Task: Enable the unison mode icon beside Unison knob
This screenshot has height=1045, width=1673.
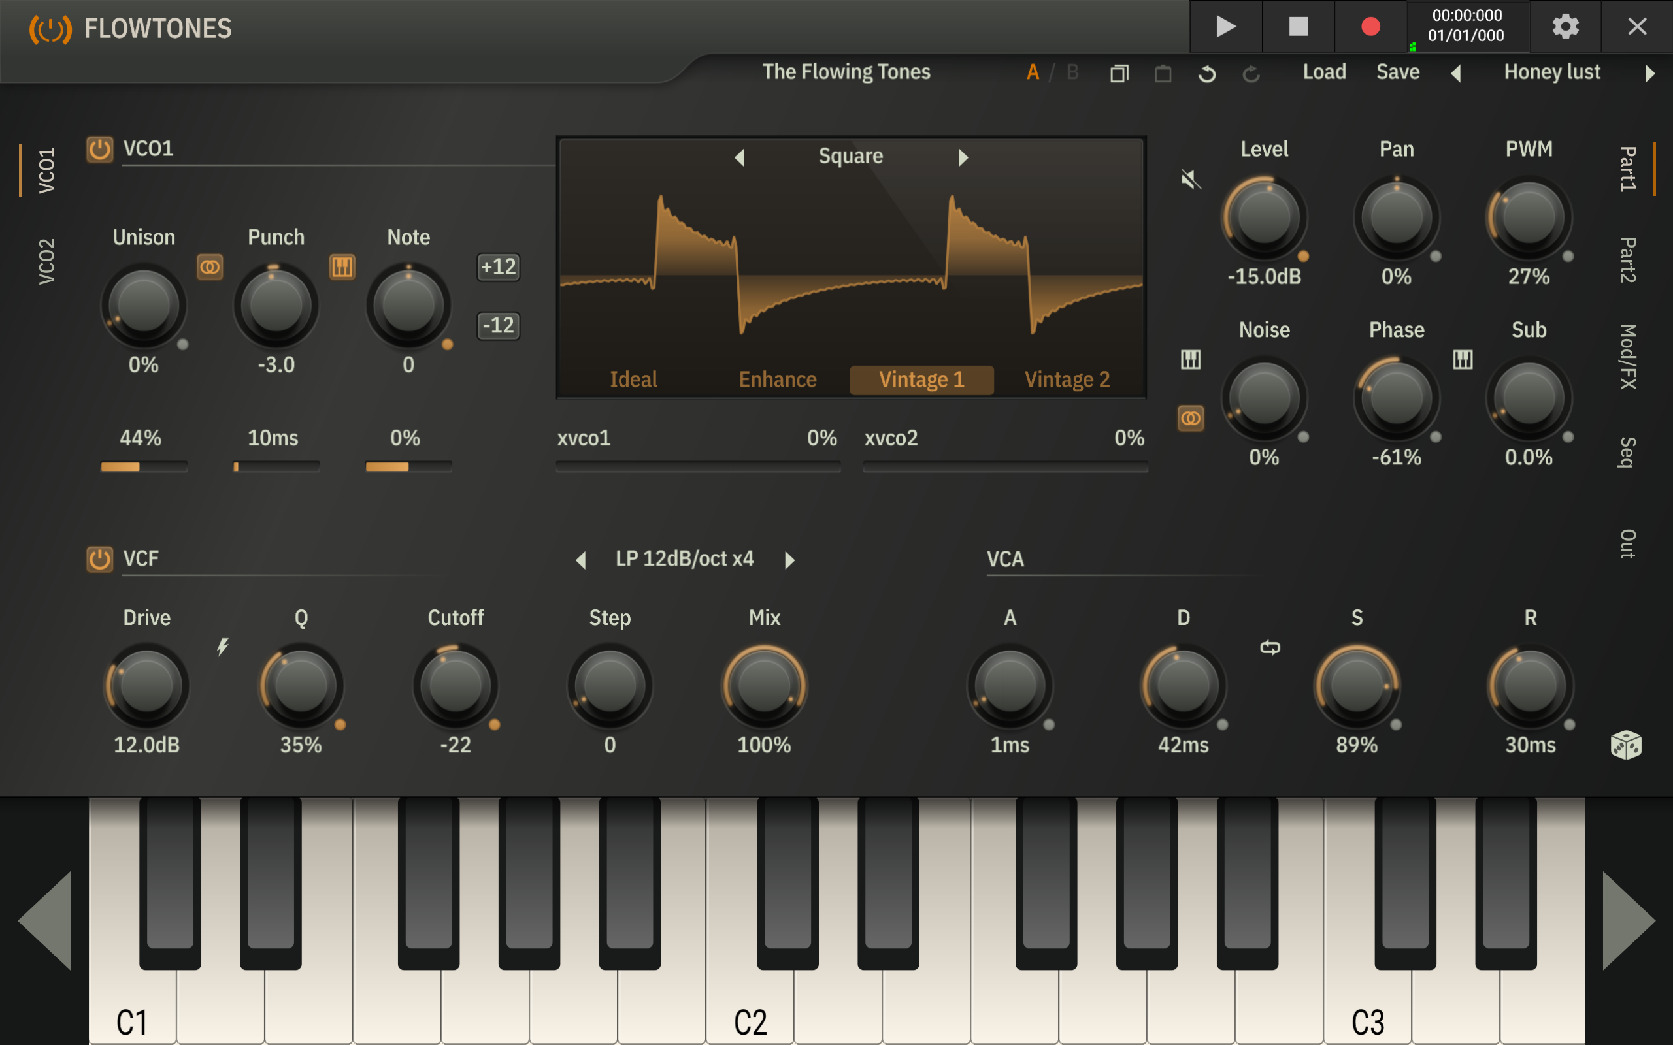Action: click(x=210, y=266)
